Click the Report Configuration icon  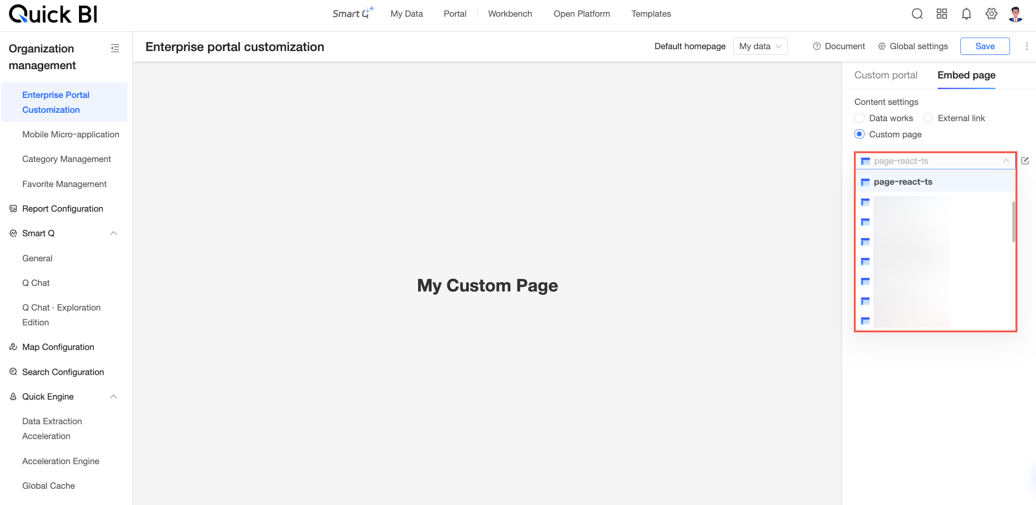pos(13,209)
